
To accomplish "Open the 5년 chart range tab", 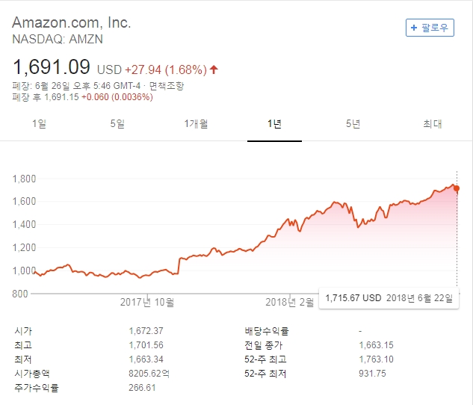I will 353,124.
